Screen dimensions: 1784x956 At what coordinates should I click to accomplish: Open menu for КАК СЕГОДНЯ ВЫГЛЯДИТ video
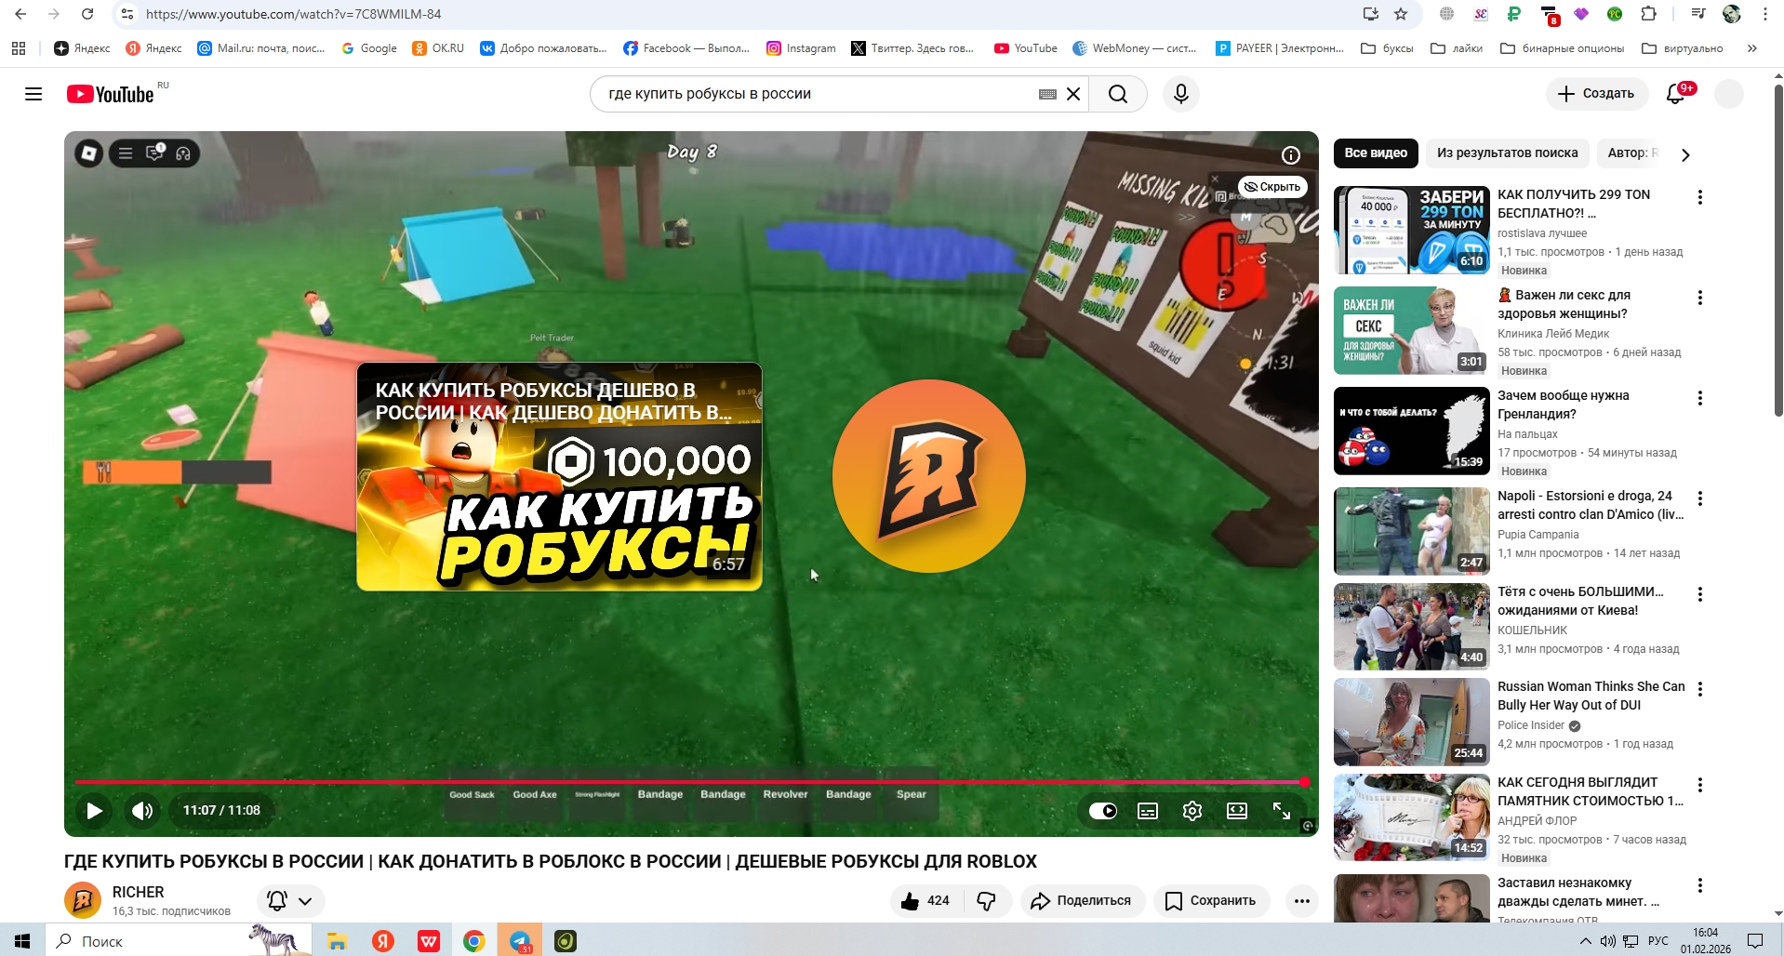pos(1700,785)
